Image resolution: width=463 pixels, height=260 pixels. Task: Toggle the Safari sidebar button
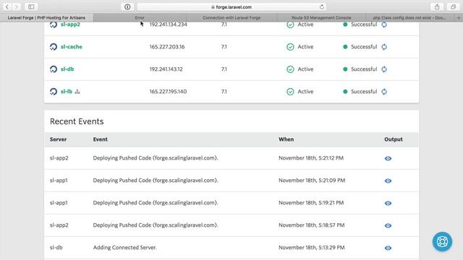(31, 6)
